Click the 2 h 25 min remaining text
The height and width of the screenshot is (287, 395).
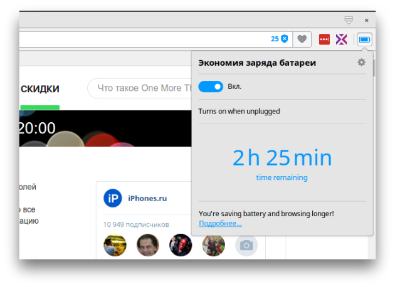click(x=282, y=158)
